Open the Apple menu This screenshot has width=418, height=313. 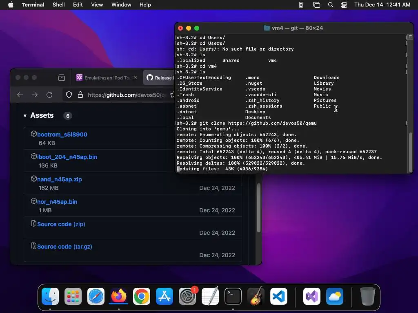tap(11, 5)
